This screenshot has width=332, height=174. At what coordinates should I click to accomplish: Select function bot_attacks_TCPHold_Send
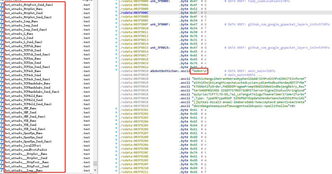click(x=24, y=100)
